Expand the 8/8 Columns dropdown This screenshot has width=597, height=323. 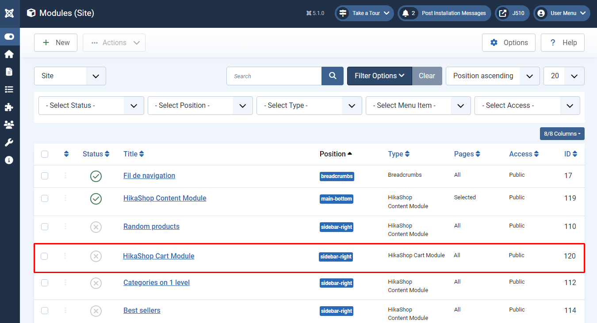point(562,134)
